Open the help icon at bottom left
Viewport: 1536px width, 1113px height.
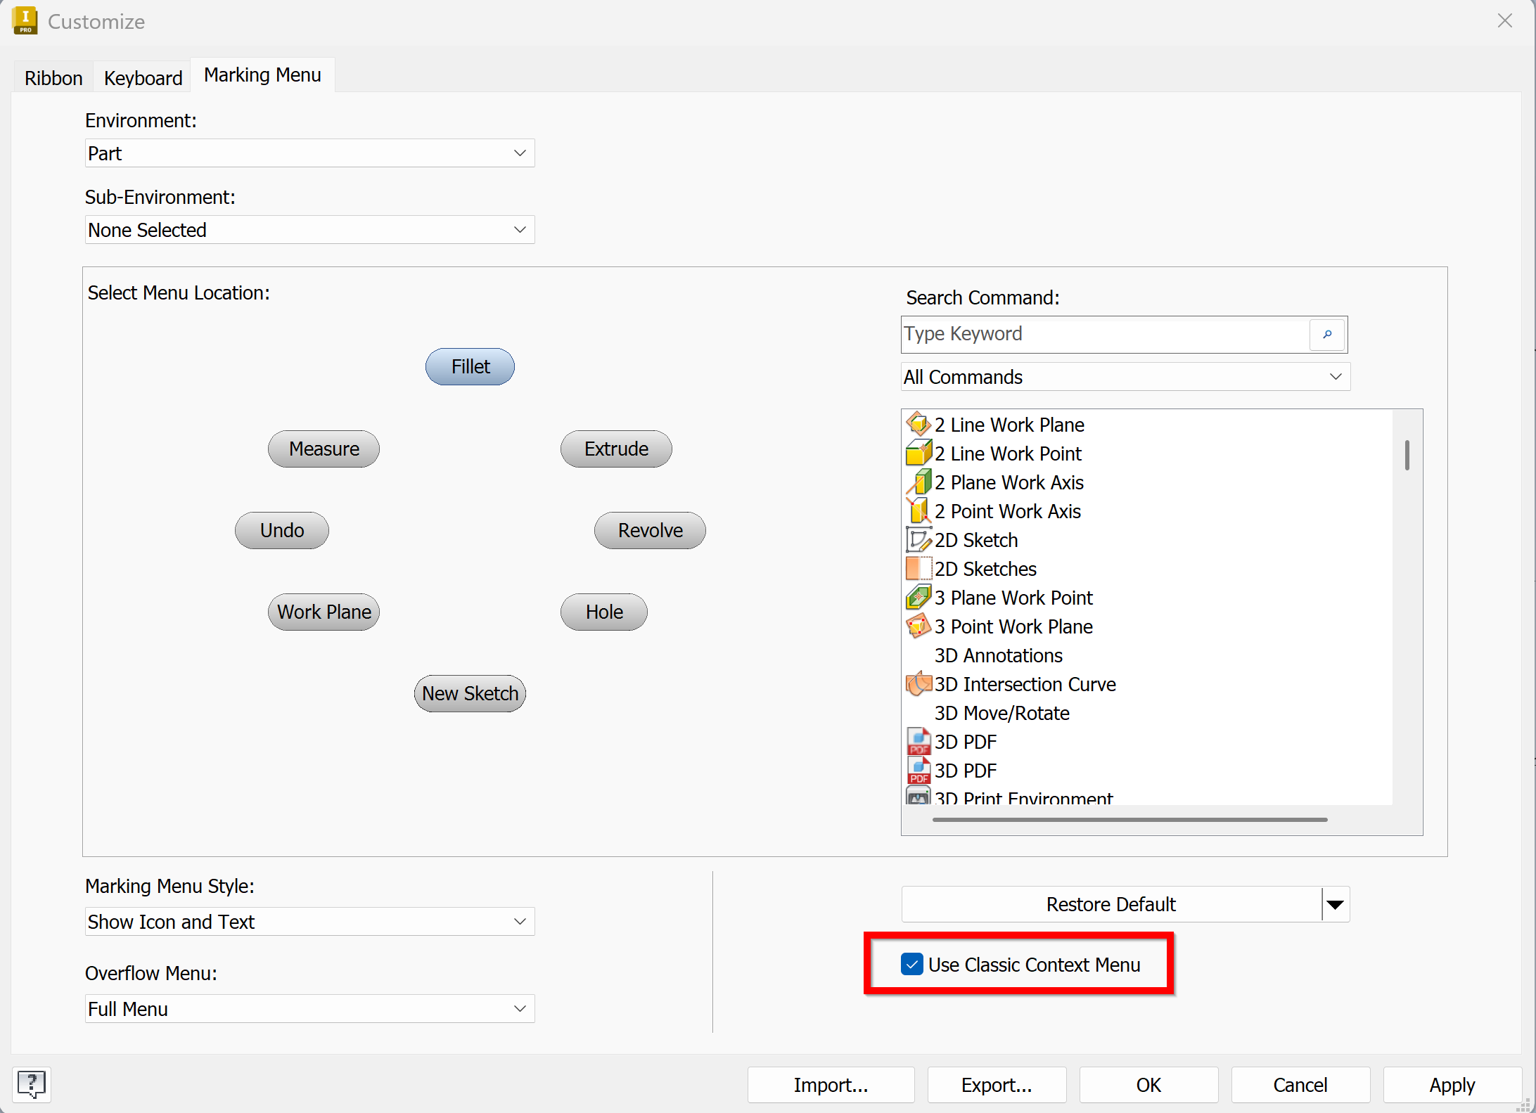[31, 1083]
